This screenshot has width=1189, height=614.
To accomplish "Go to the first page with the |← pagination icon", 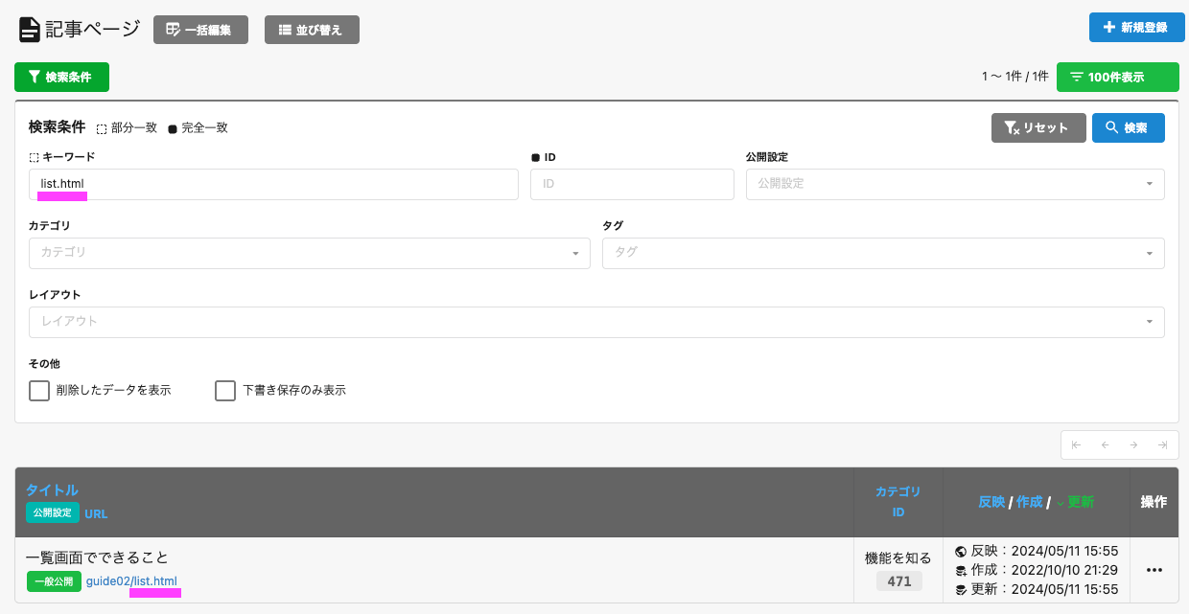I will (x=1075, y=444).
